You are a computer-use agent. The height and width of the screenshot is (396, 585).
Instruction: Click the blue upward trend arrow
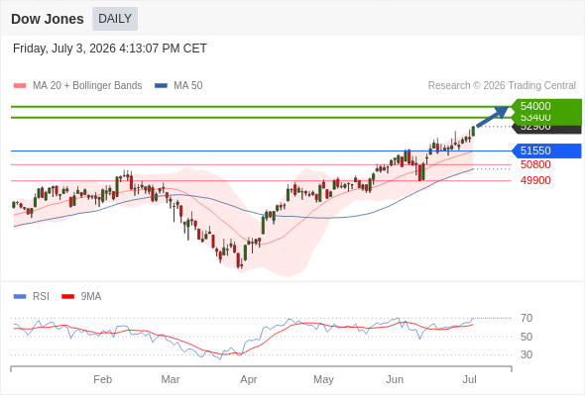(x=493, y=117)
